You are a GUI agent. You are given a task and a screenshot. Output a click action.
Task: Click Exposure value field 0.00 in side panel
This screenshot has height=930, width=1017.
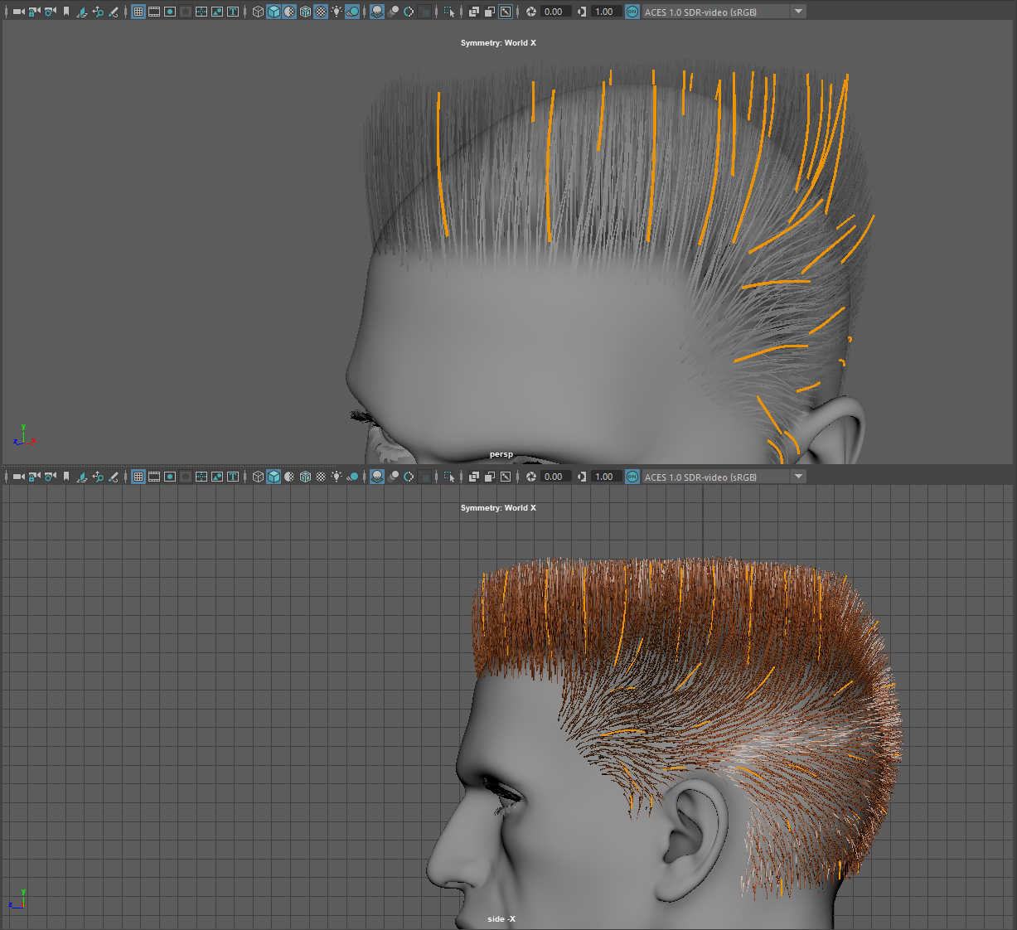coord(556,477)
